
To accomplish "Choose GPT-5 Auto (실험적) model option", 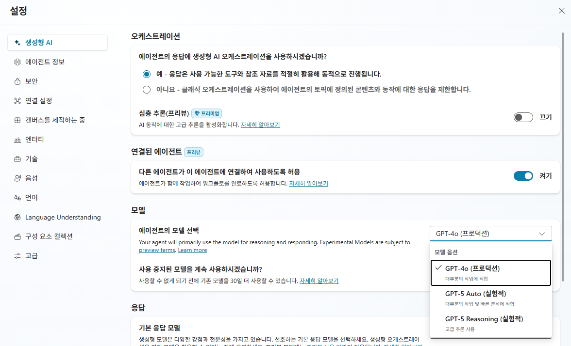I will (490, 298).
